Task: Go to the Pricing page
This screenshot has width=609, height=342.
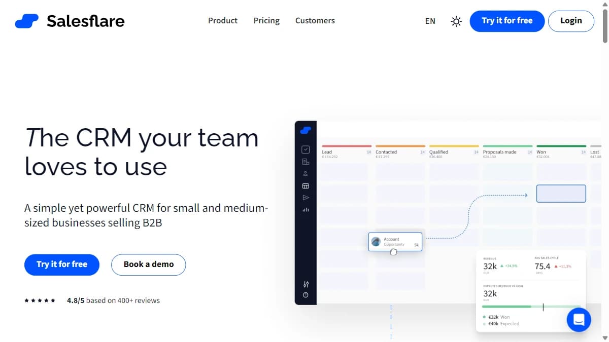Action: [266, 21]
